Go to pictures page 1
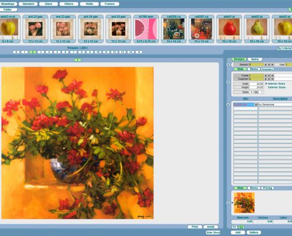This screenshot has height=236, width=292. [24, 52]
